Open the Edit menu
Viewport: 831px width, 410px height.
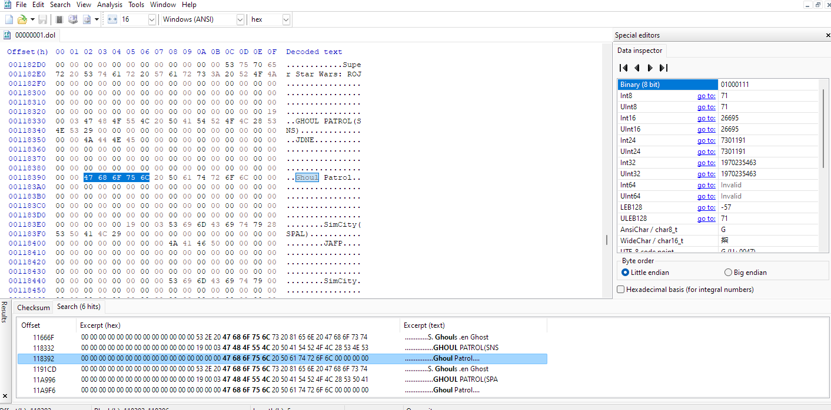pyautogui.click(x=38, y=5)
